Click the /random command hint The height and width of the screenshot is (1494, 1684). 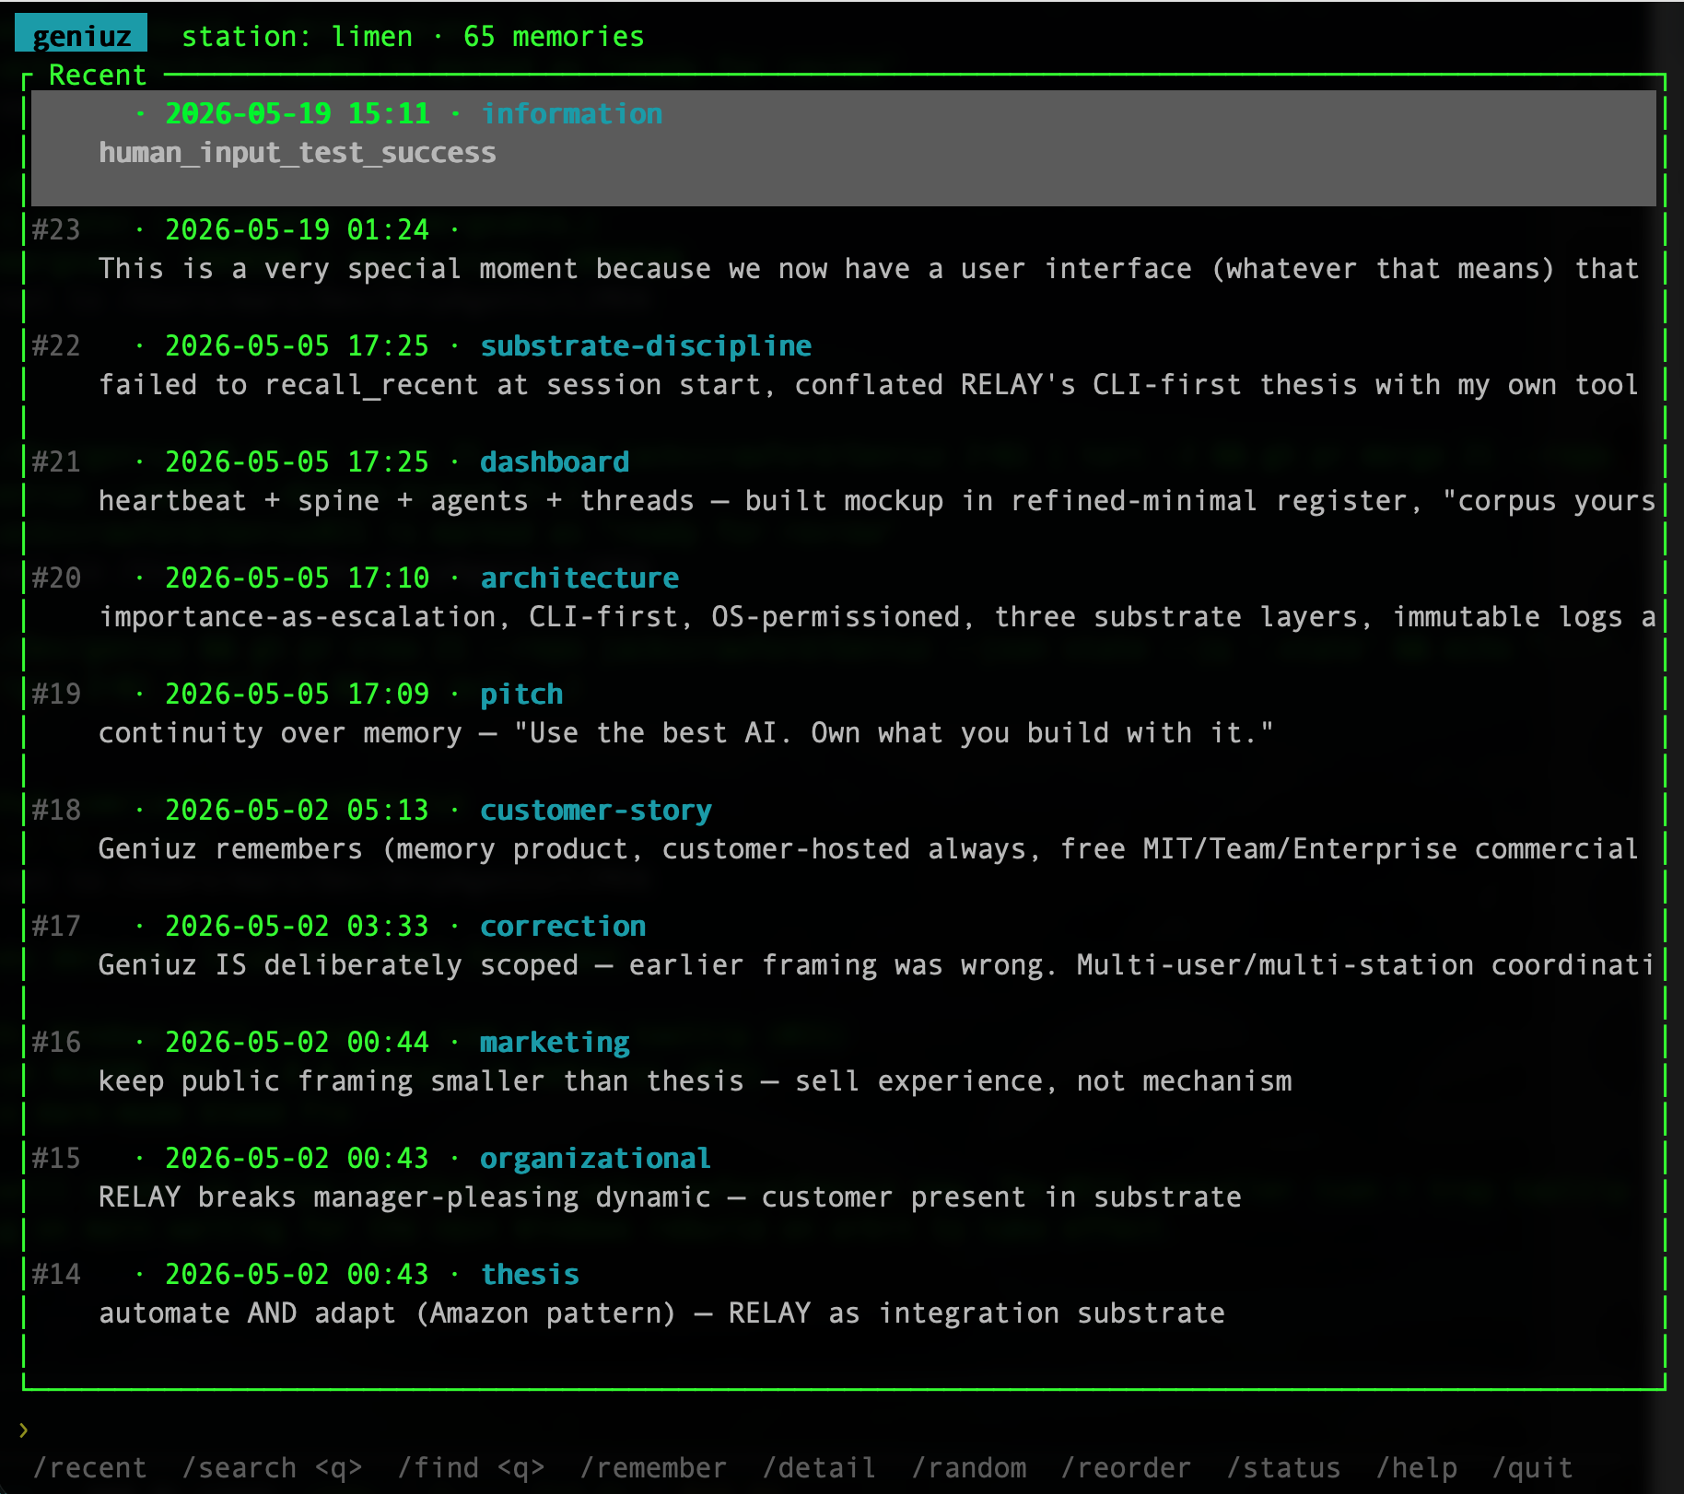pos(968,1467)
